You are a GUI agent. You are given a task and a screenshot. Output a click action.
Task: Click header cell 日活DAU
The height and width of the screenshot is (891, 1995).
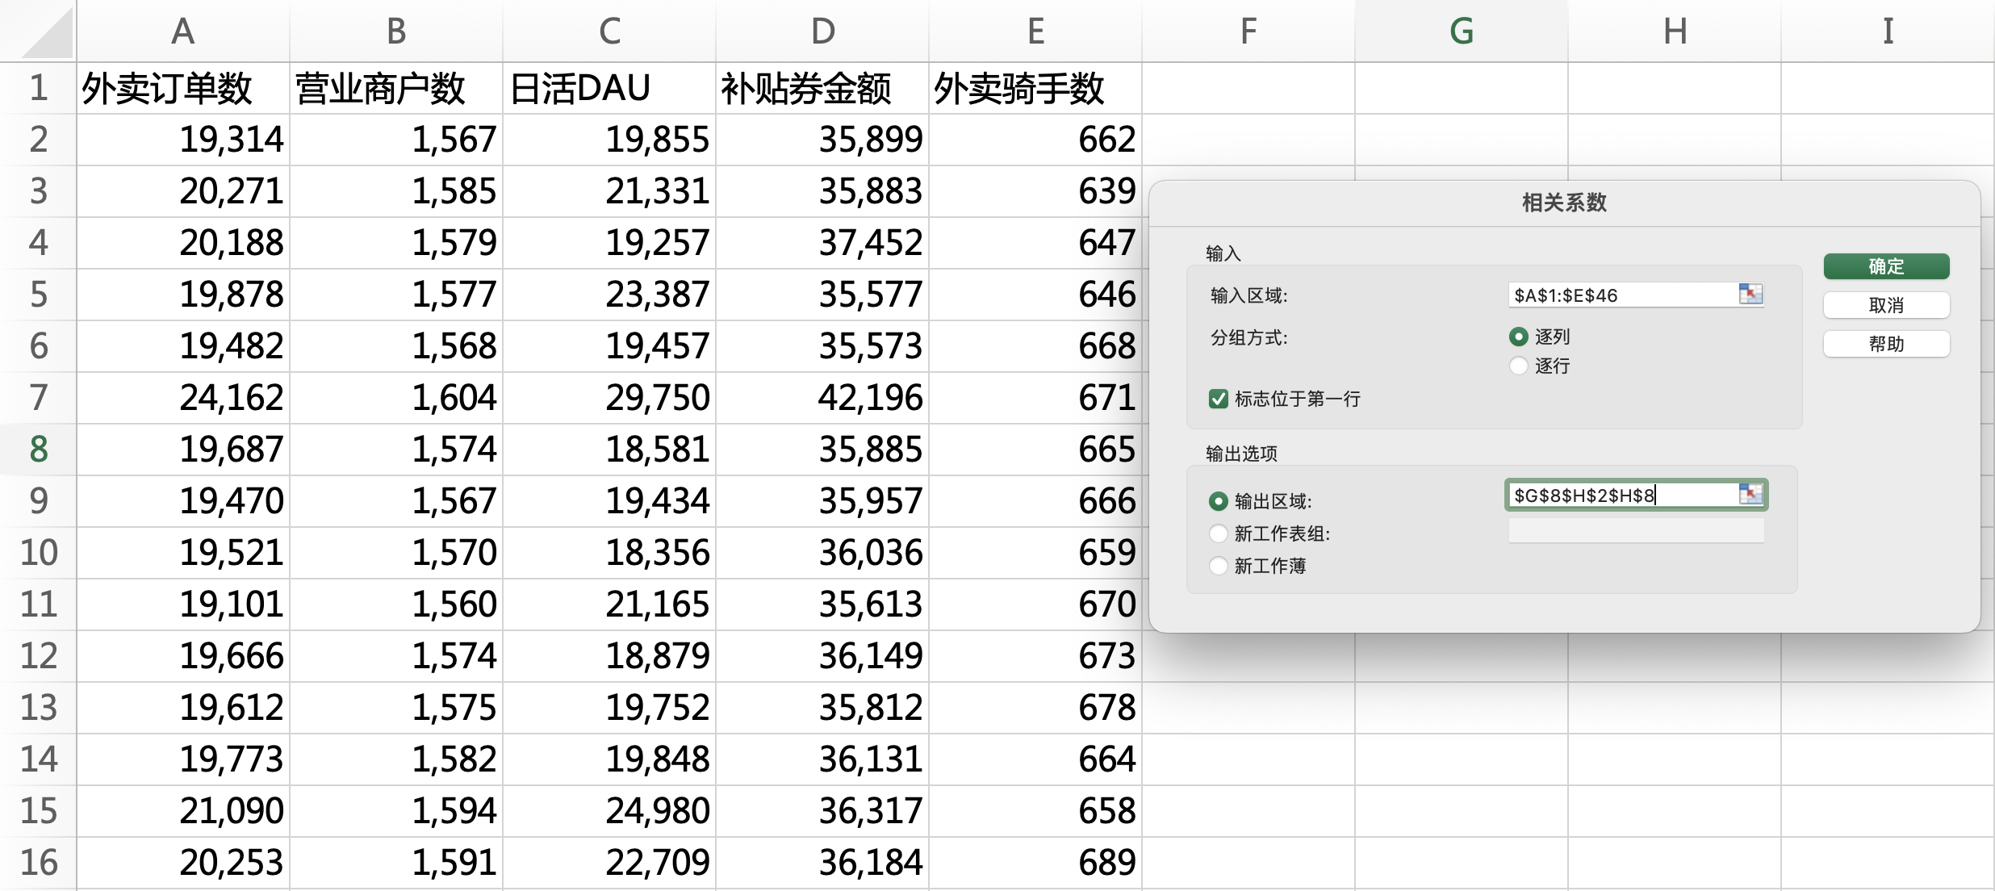coord(609,88)
